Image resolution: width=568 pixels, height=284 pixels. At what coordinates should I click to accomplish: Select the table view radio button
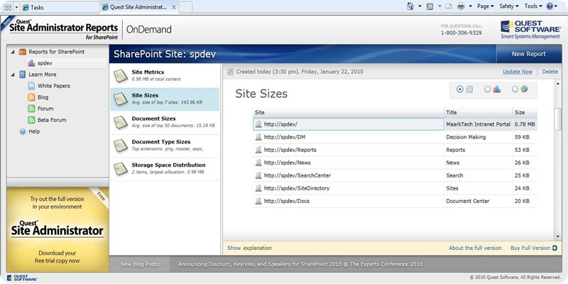pos(460,89)
